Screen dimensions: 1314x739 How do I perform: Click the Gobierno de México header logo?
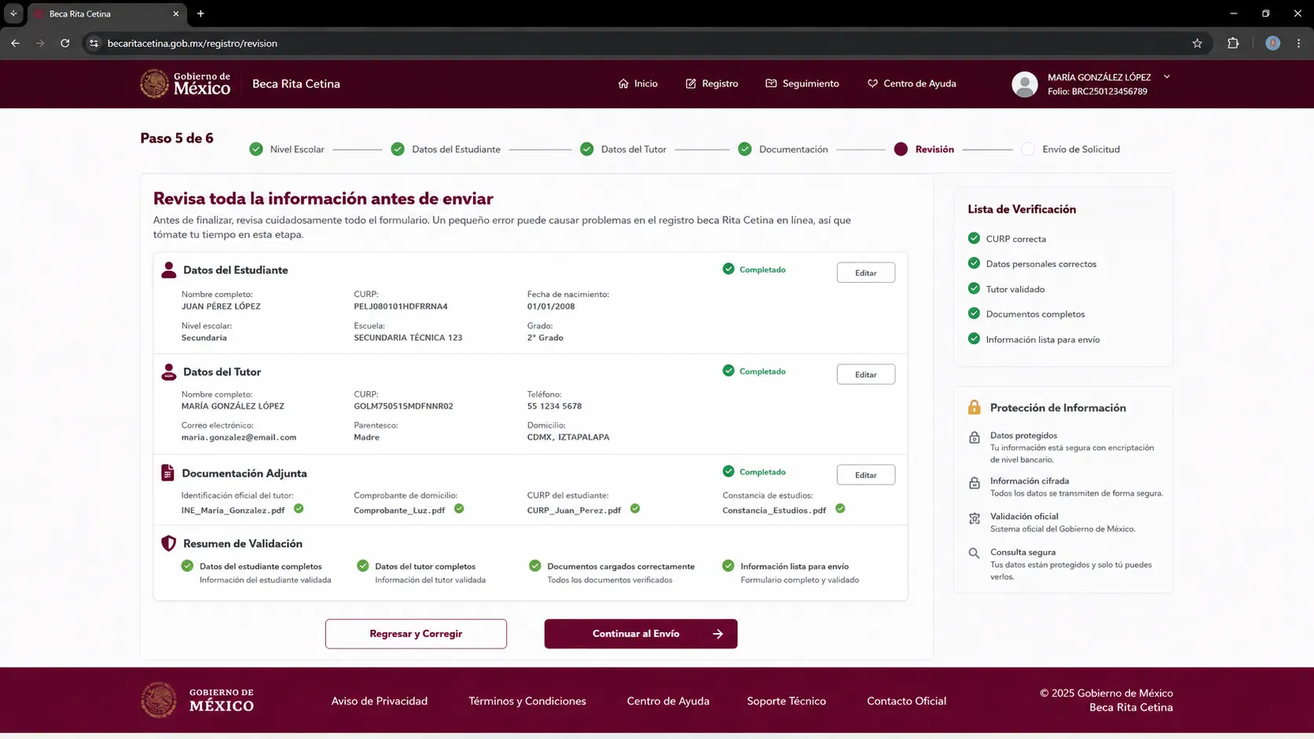coord(185,83)
